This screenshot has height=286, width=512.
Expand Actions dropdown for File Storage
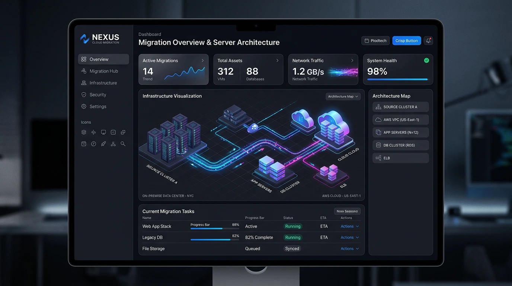coord(350,249)
